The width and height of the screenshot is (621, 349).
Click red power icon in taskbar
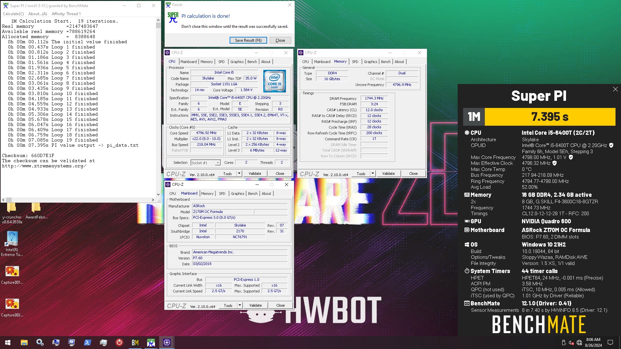coord(119,343)
